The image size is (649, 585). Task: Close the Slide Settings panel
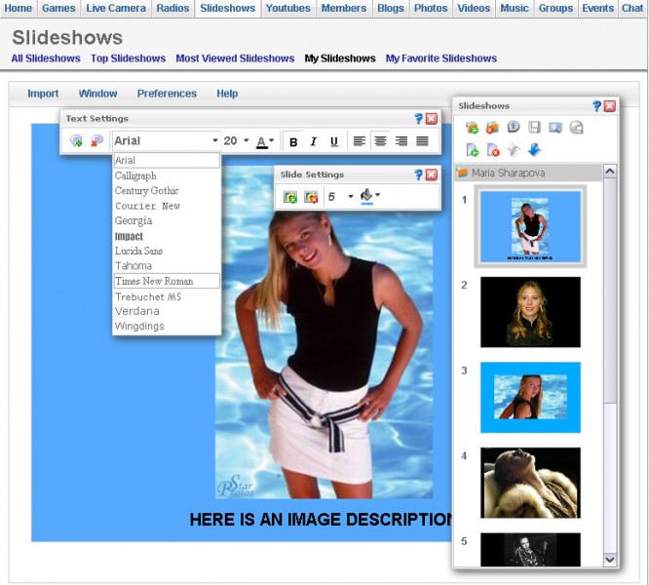[432, 175]
